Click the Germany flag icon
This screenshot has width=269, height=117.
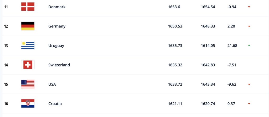pos(28,26)
